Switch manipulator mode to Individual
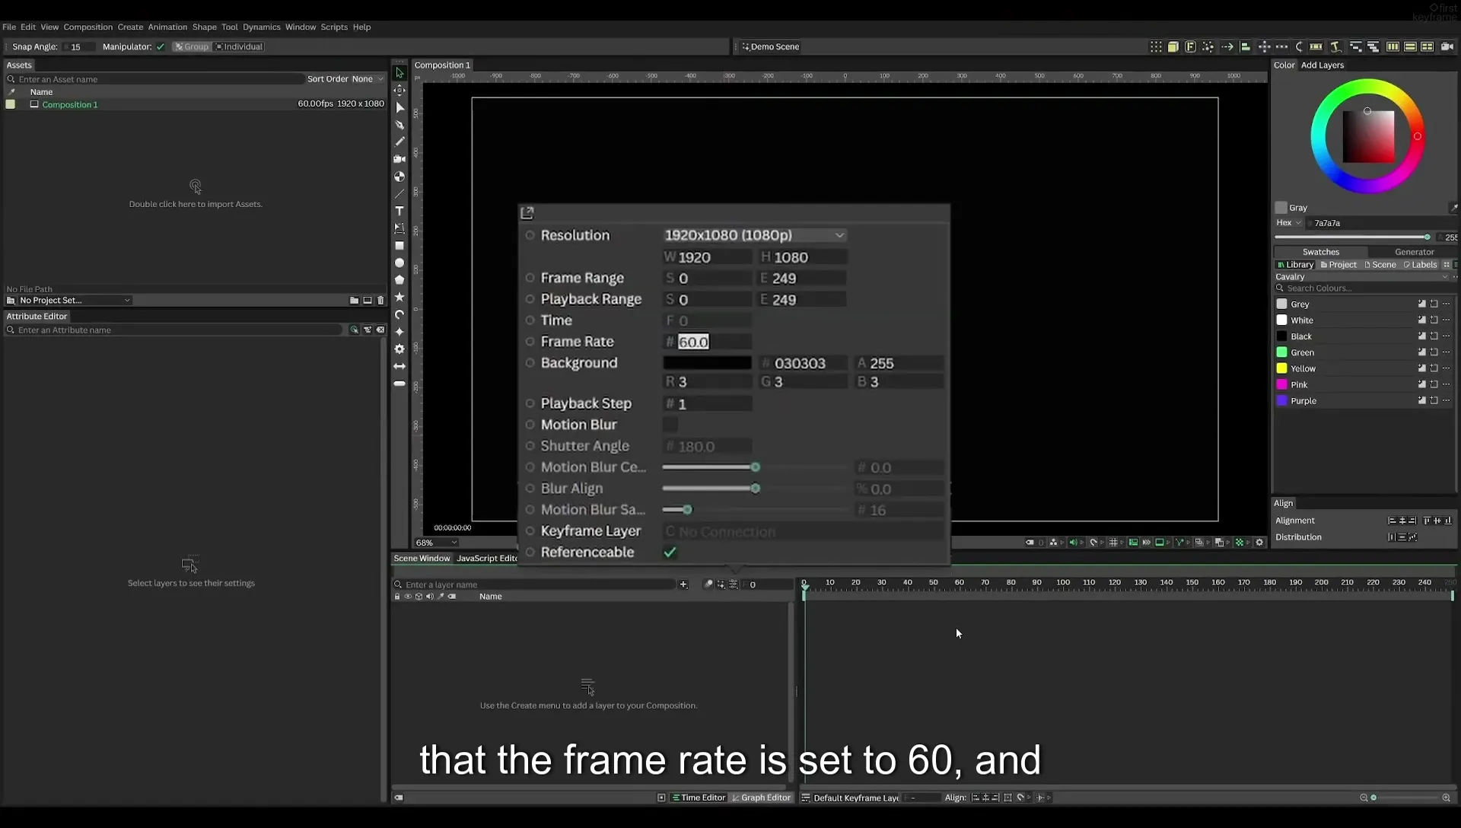This screenshot has width=1461, height=828. pos(240,46)
